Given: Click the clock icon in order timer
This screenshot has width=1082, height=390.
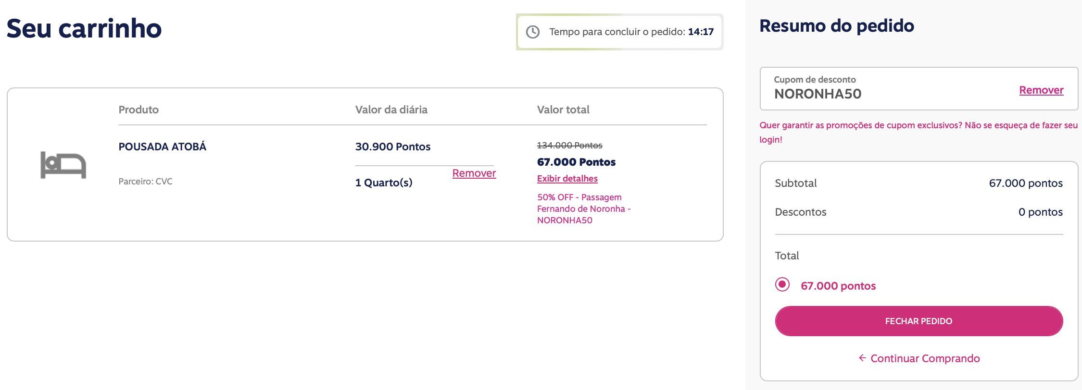Looking at the screenshot, I should pos(532,32).
